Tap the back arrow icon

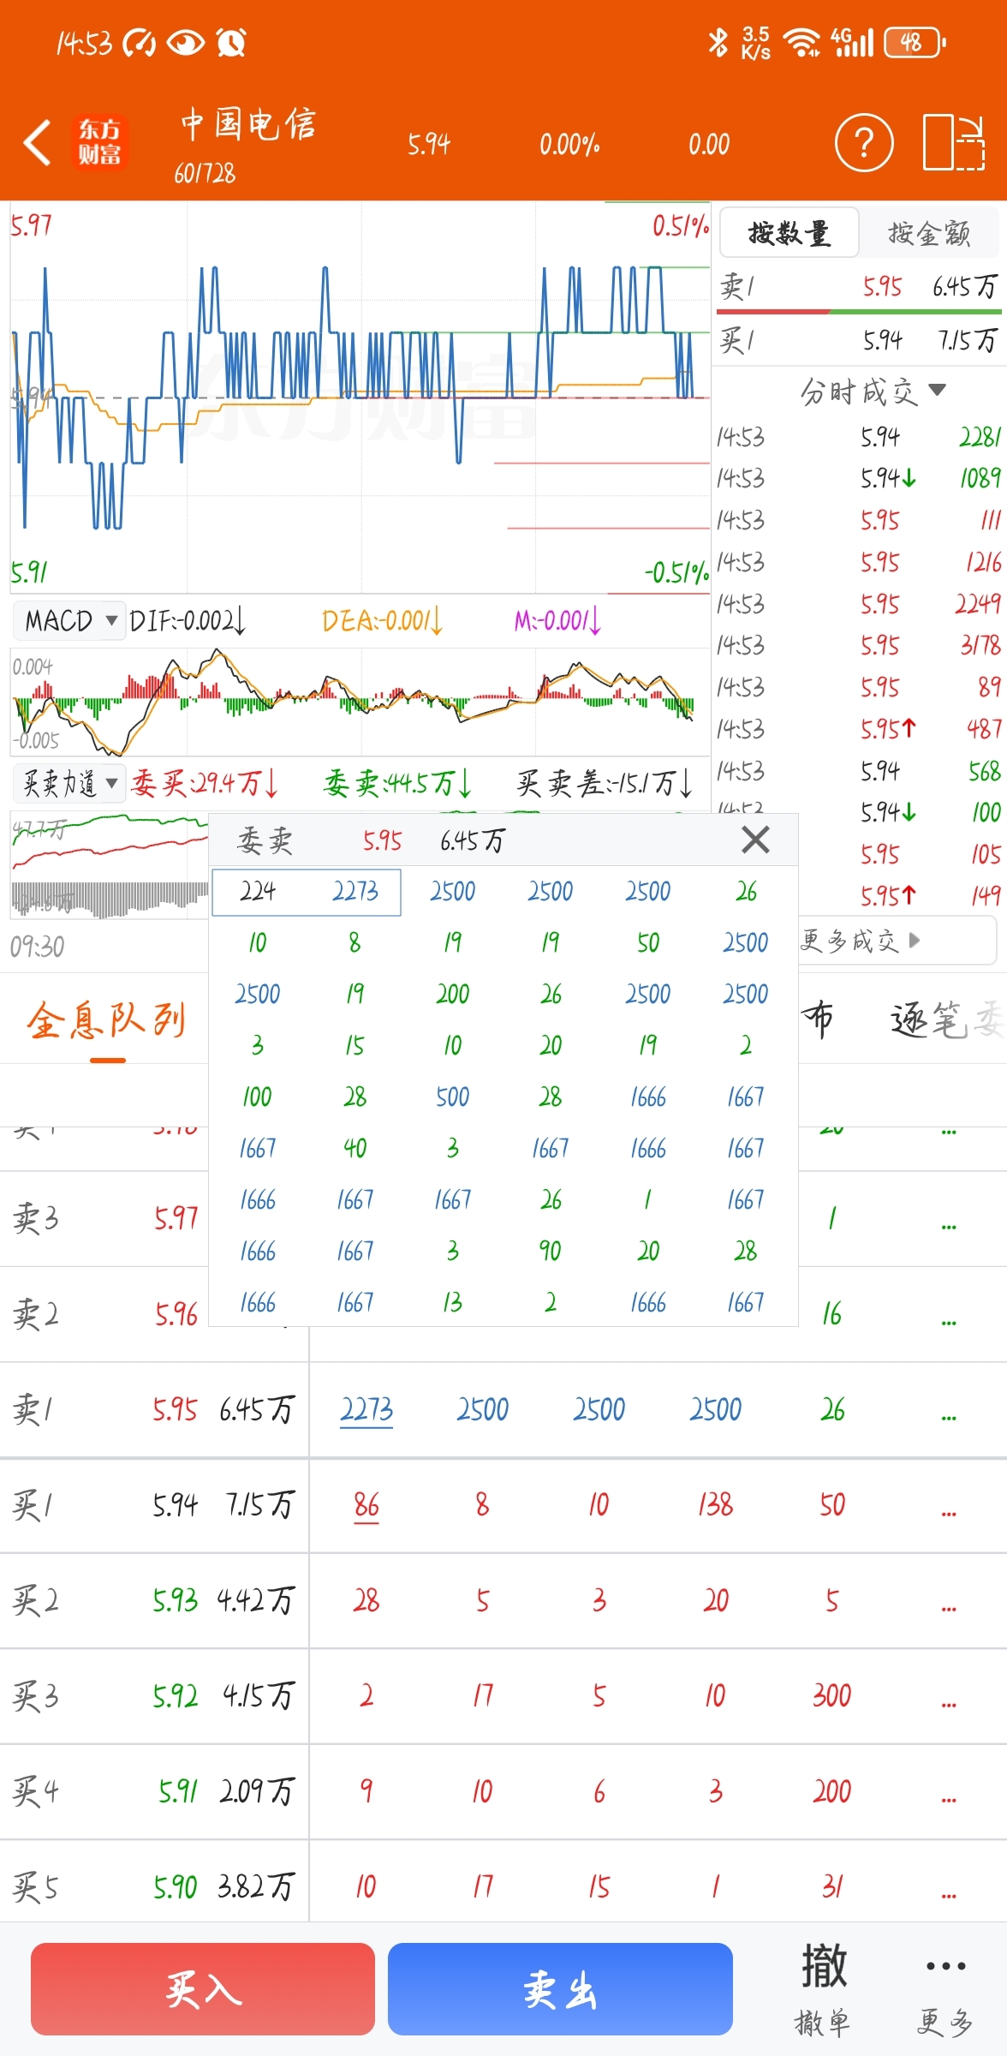[37, 142]
